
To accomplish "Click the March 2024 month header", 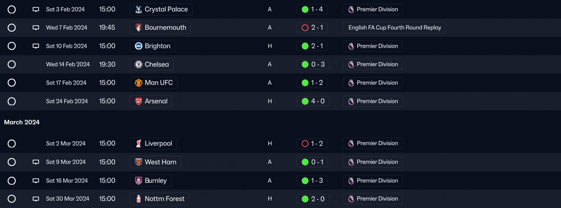I will click(x=22, y=122).
